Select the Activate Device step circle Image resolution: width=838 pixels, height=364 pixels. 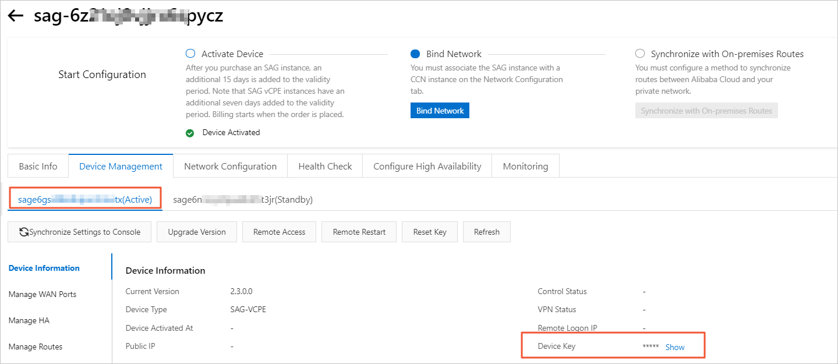[190, 54]
